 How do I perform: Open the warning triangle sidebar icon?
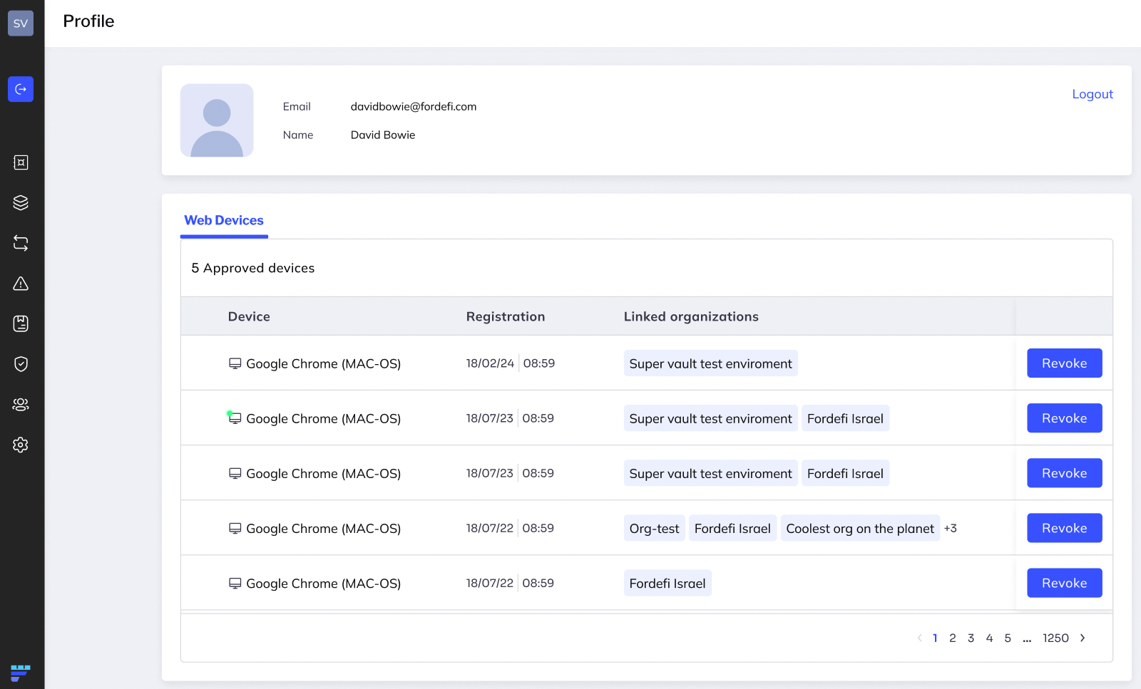pyautogui.click(x=21, y=284)
